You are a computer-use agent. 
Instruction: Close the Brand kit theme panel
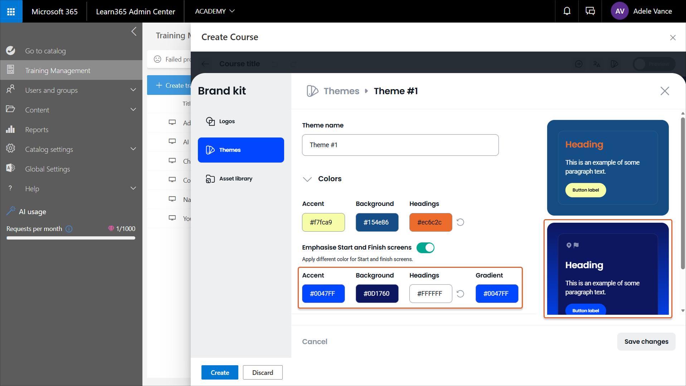click(x=665, y=91)
